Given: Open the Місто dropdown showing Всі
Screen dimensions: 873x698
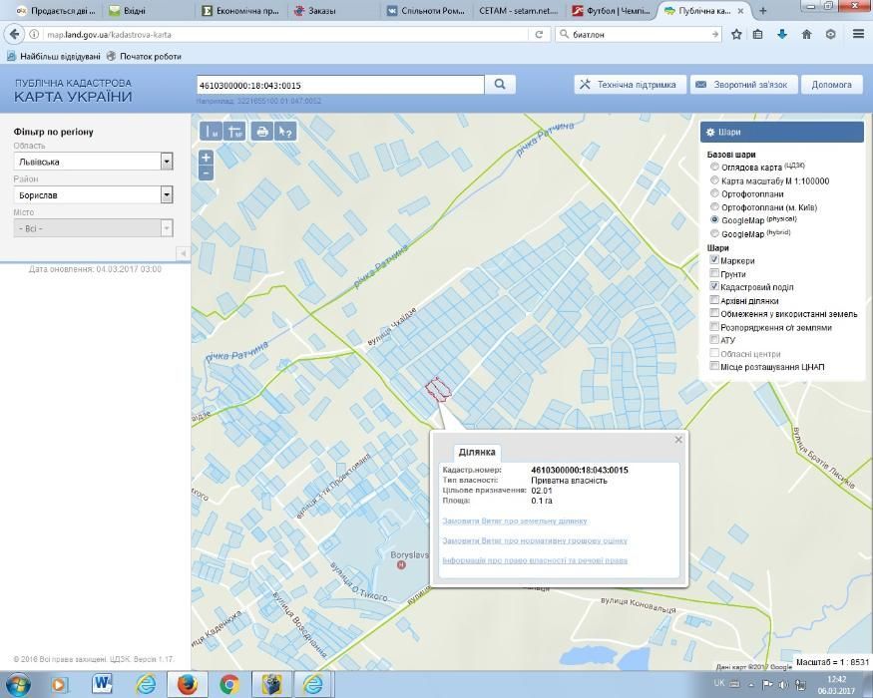Looking at the screenshot, I should (93, 228).
